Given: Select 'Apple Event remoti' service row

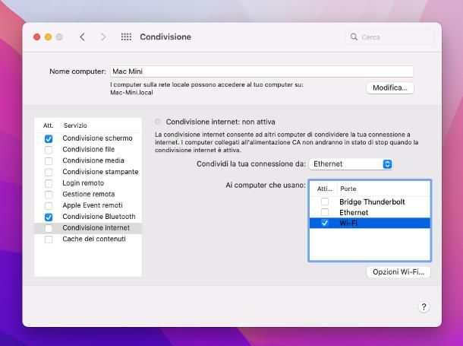Looking at the screenshot, I should [x=88, y=205].
